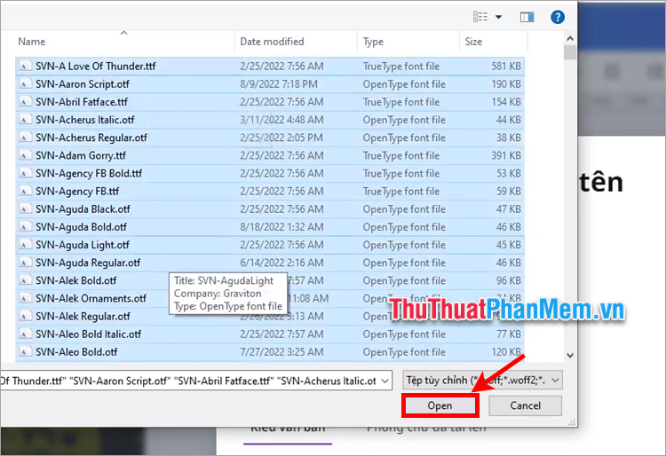Select file name SVN-A Love Of Thunder.ttf
The width and height of the screenshot is (666, 456).
(x=96, y=67)
